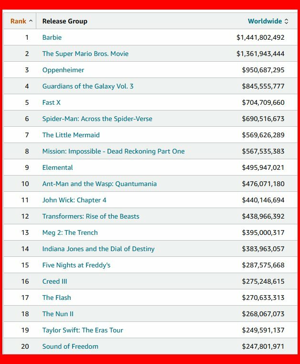Click the Oppenheimer title link
Viewport: 300px width, 364px height.
(x=63, y=70)
